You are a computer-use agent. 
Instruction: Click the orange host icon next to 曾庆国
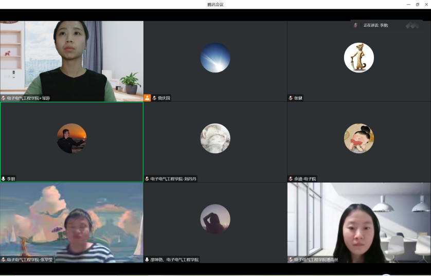(x=148, y=98)
